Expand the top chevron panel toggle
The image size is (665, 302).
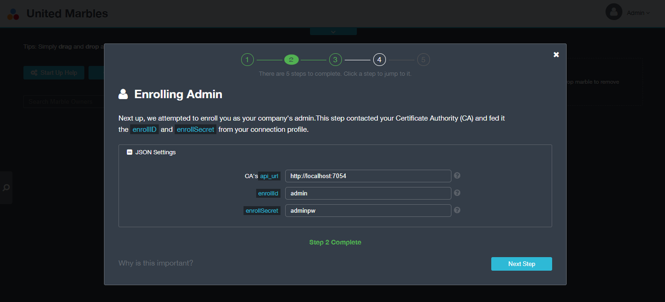(x=334, y=32)
